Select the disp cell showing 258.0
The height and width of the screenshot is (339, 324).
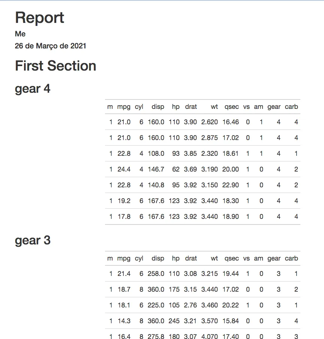[156, 274]
